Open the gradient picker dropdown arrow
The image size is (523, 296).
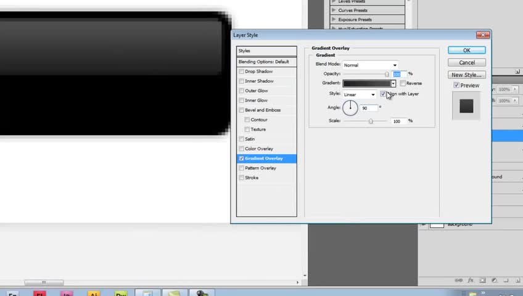pyautogui.click(x=393, y=83)
